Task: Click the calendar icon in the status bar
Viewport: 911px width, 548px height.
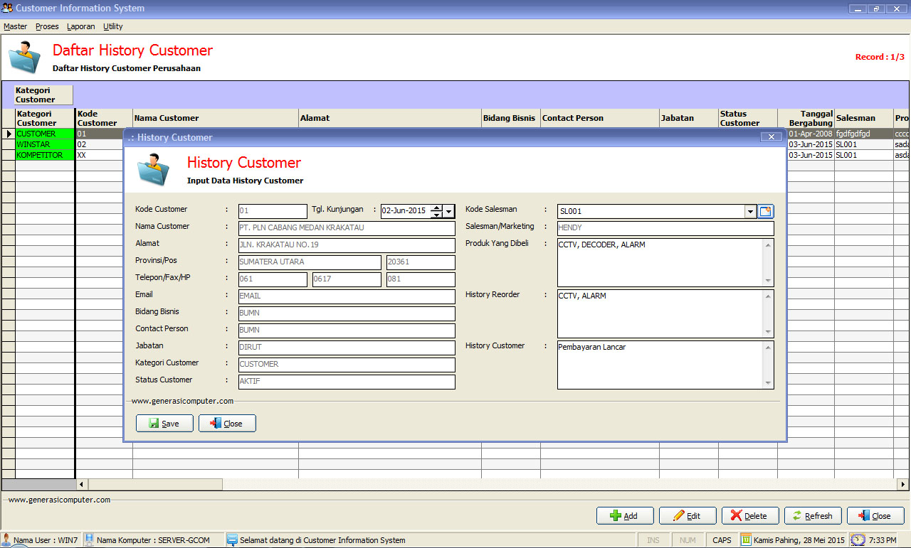Action: click(746, 540)
